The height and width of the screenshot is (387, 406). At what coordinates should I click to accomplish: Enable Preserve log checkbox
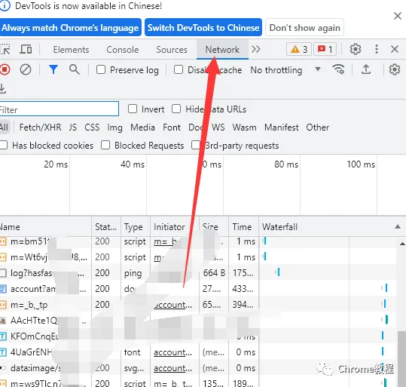click(101, 69)
